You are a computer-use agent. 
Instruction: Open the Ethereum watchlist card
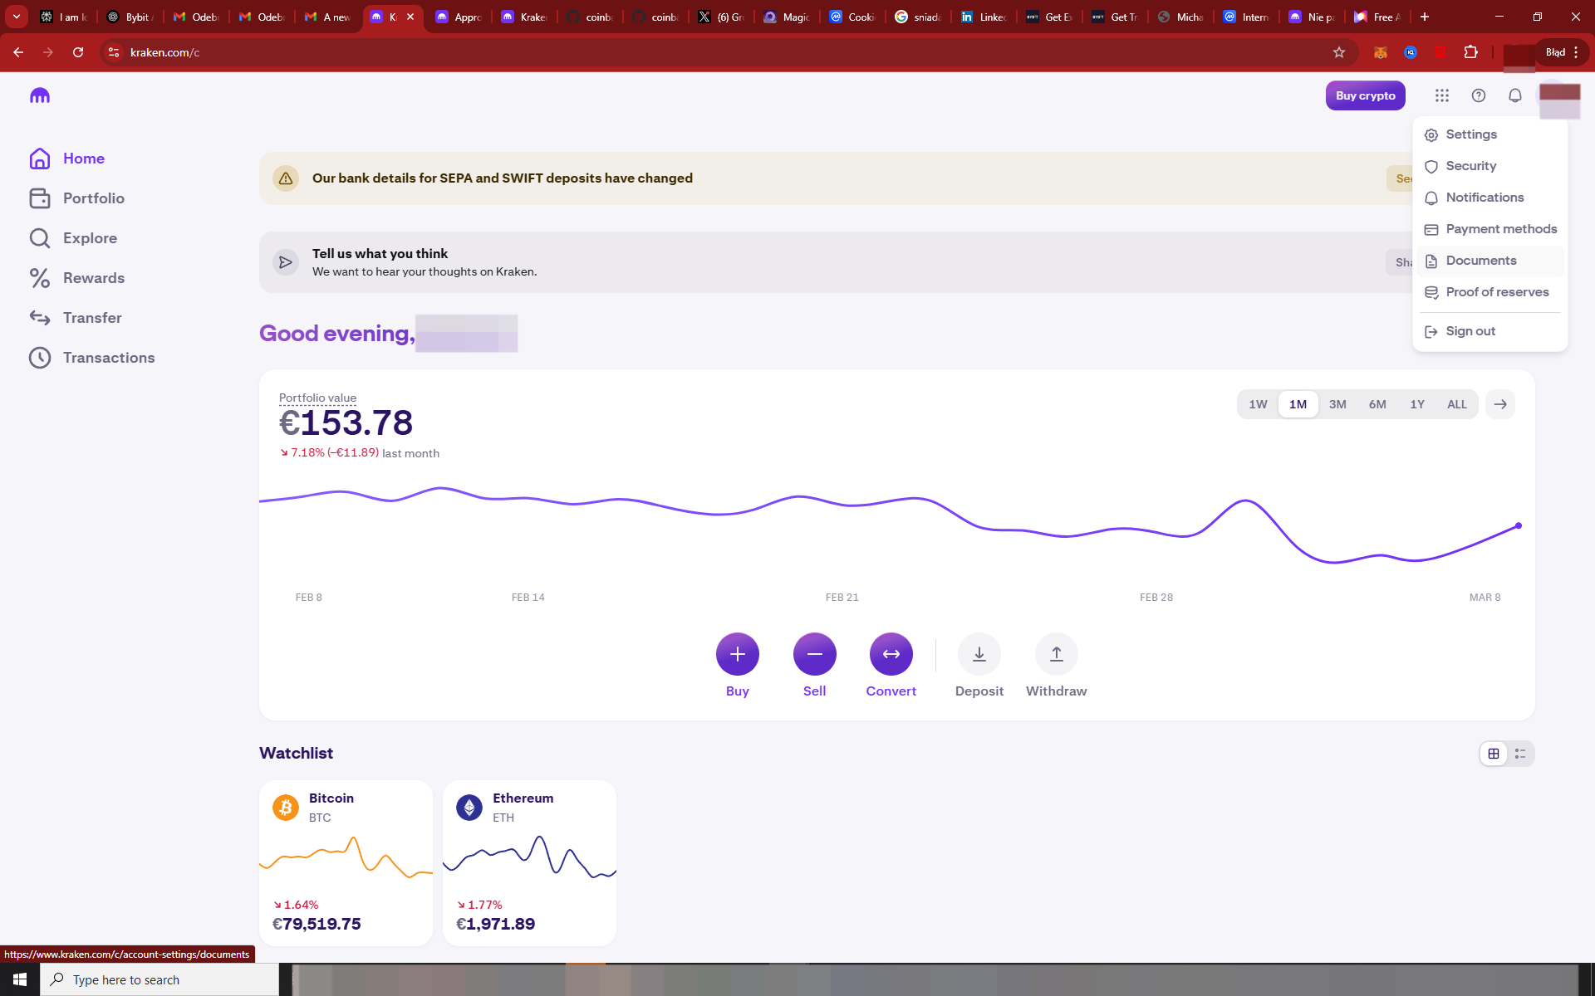point(529,863)
